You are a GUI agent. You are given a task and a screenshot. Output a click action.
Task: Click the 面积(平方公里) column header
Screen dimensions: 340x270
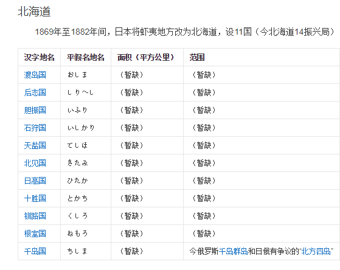[x=146, y=57]
